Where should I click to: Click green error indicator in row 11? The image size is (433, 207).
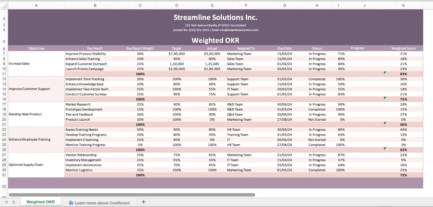(385, 73)
